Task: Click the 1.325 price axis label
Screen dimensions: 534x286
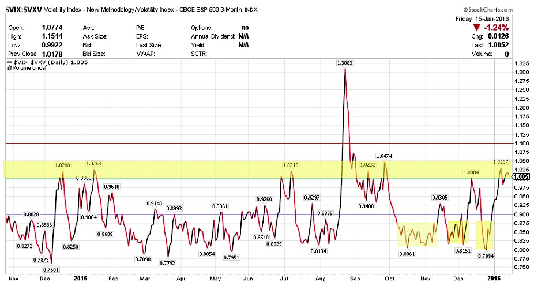Action: point(522,63)
